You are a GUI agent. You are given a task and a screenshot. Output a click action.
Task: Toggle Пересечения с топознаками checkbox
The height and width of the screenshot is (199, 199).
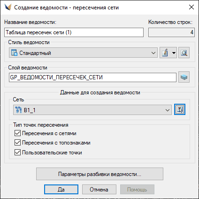point(17,143)
